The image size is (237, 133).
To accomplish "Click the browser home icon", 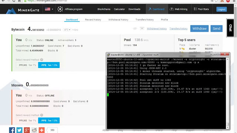I will tap(19, 1).
